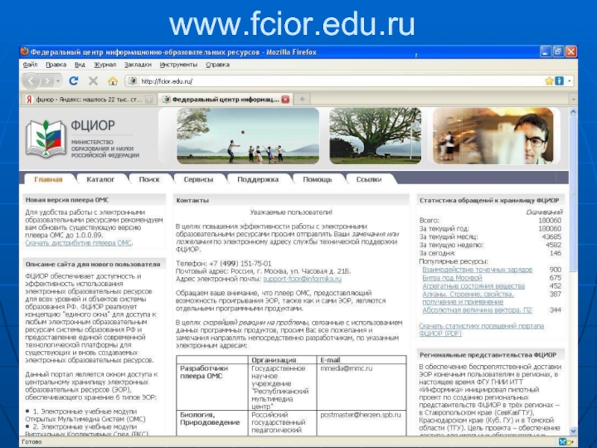Stop loading with the X toolbar icon
Viewport: 597px width, 448px height.
click(93, 81)
